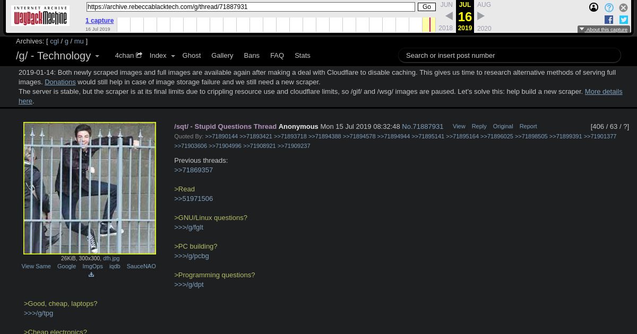Open the >>51971506 read link

[193, 198]
